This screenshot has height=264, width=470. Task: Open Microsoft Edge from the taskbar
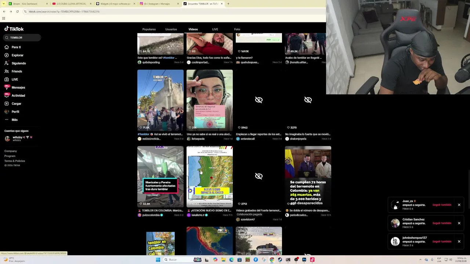(231, 260)
